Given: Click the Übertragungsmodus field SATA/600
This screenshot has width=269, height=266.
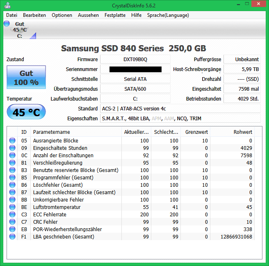Looking at the screenshot, I should coord(135,89).
